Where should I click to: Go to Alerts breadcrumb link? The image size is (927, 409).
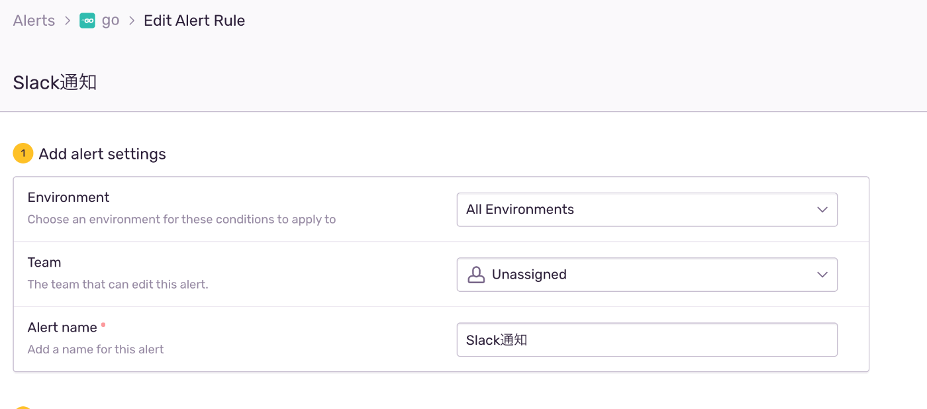pyautogui.click(x=34, y=21)
